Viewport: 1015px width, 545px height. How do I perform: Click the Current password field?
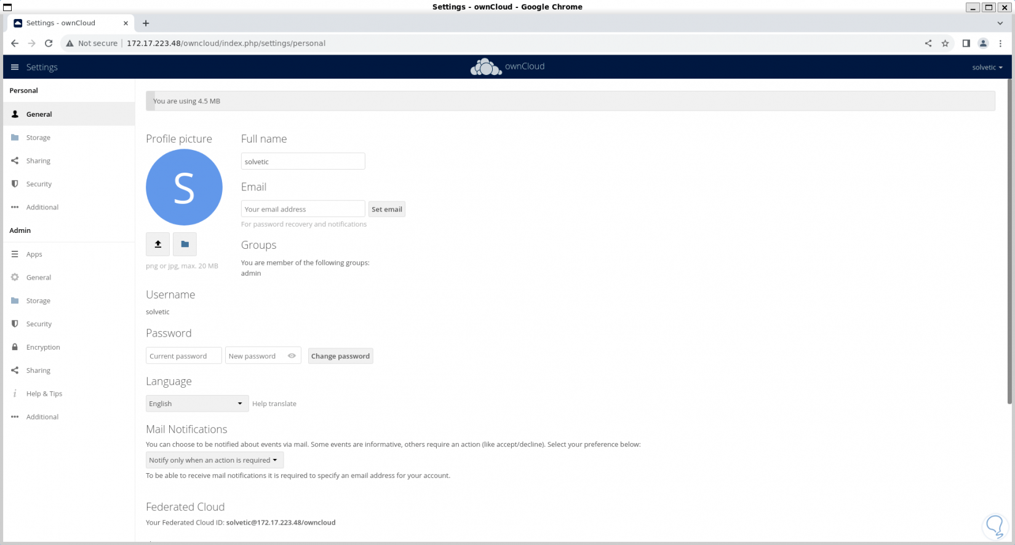[184, 356]
